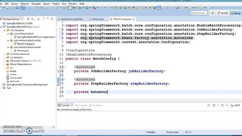Select the SpringBootJdbcTransactionManagement project

(x=27, y=85)
